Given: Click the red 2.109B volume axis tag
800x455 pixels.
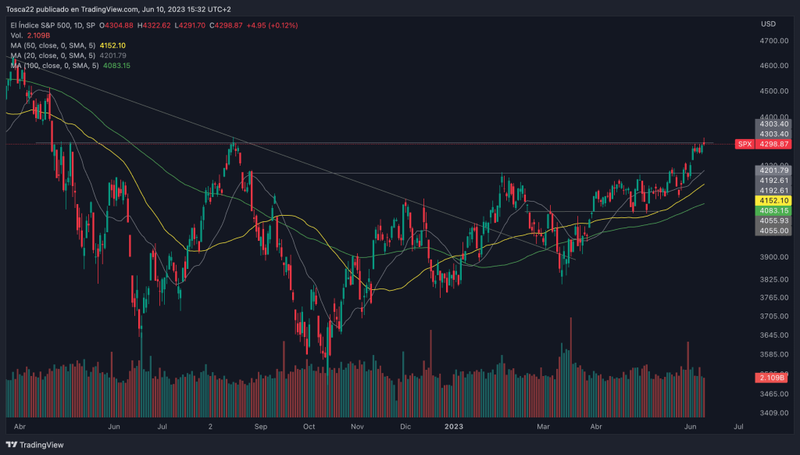Looking at the screenshot, I should (x=773, y=378).
